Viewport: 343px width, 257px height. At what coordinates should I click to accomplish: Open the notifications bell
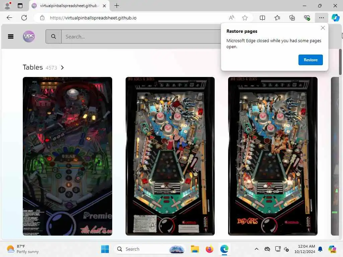[x=320, y=249]
